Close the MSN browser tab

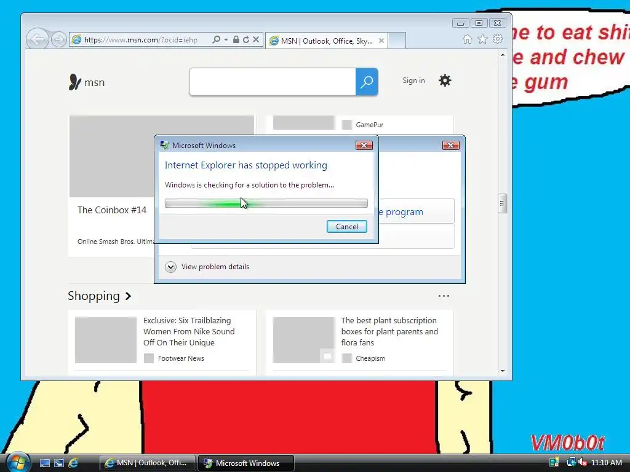click(381, 41)
